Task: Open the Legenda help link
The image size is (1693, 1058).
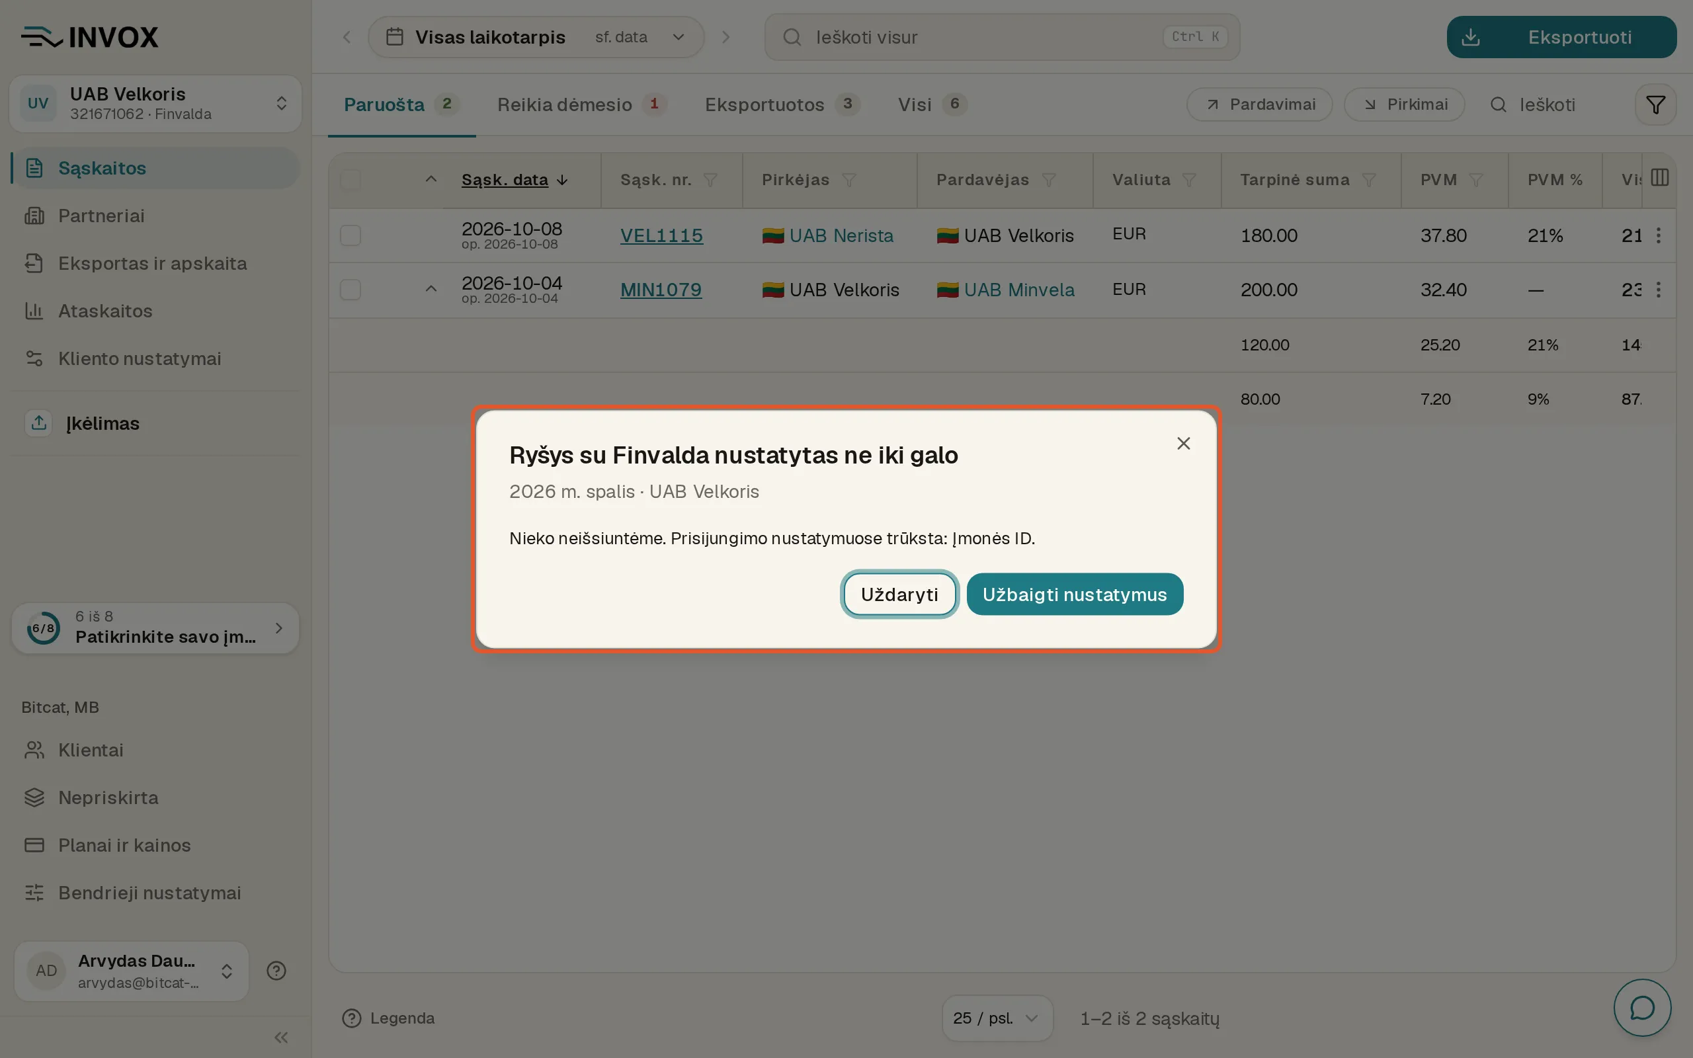Action: tap(388, 1018)
